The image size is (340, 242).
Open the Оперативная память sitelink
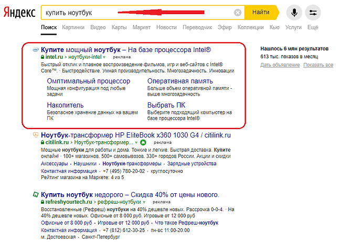[x=180, y=81]
